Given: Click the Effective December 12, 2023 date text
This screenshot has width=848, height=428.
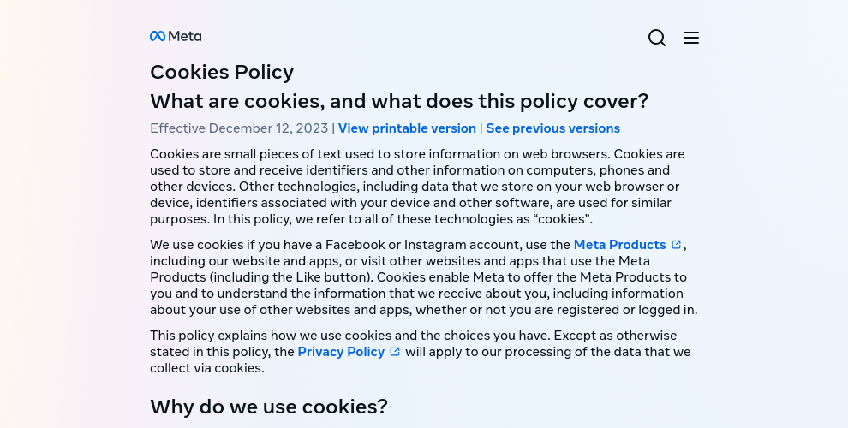Looking at the screenshot, I should click(239, 128).
